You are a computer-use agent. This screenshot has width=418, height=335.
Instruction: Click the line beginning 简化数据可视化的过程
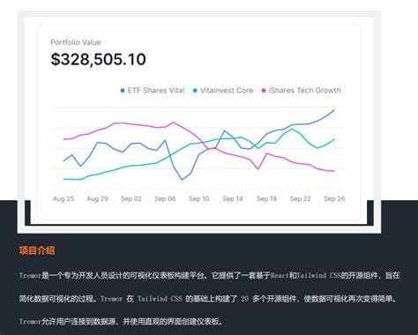(x=207, y=299)
